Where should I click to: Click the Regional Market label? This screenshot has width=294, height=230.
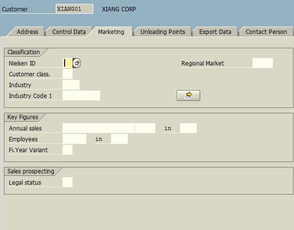click(203, 64)
